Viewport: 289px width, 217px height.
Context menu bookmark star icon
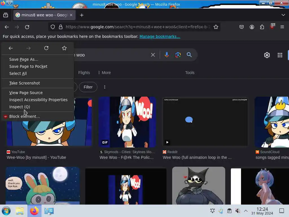point(64,48)
